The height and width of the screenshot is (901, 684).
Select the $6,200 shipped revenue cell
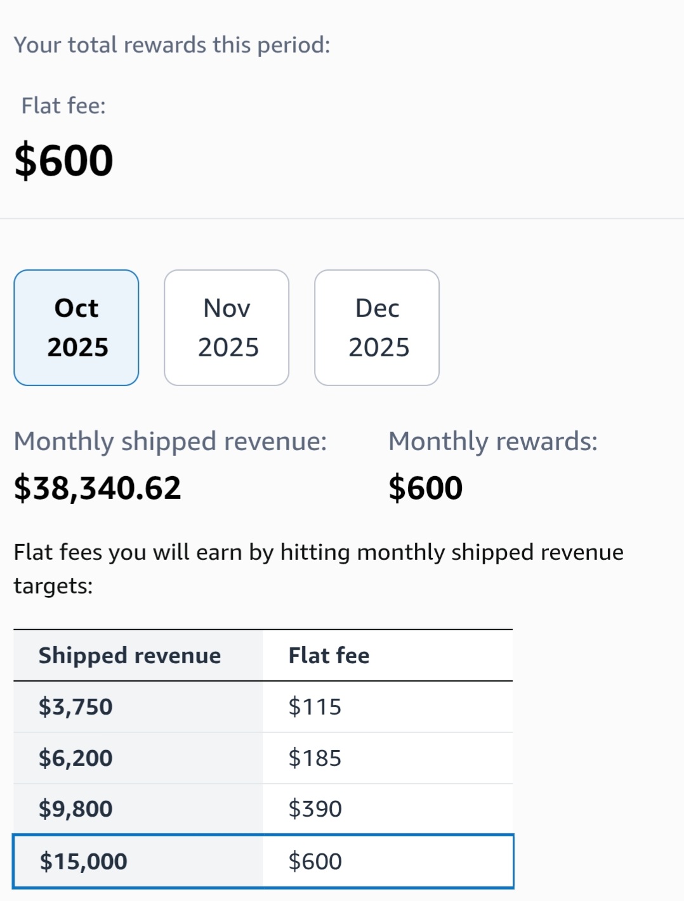pyautogui.click(x=76, y=758)
